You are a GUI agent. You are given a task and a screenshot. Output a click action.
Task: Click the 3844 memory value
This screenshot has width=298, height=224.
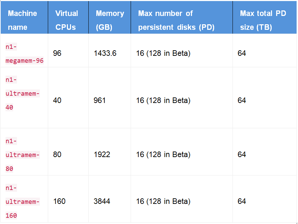102,201
